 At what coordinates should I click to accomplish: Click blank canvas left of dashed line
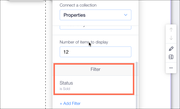[23, 55]
